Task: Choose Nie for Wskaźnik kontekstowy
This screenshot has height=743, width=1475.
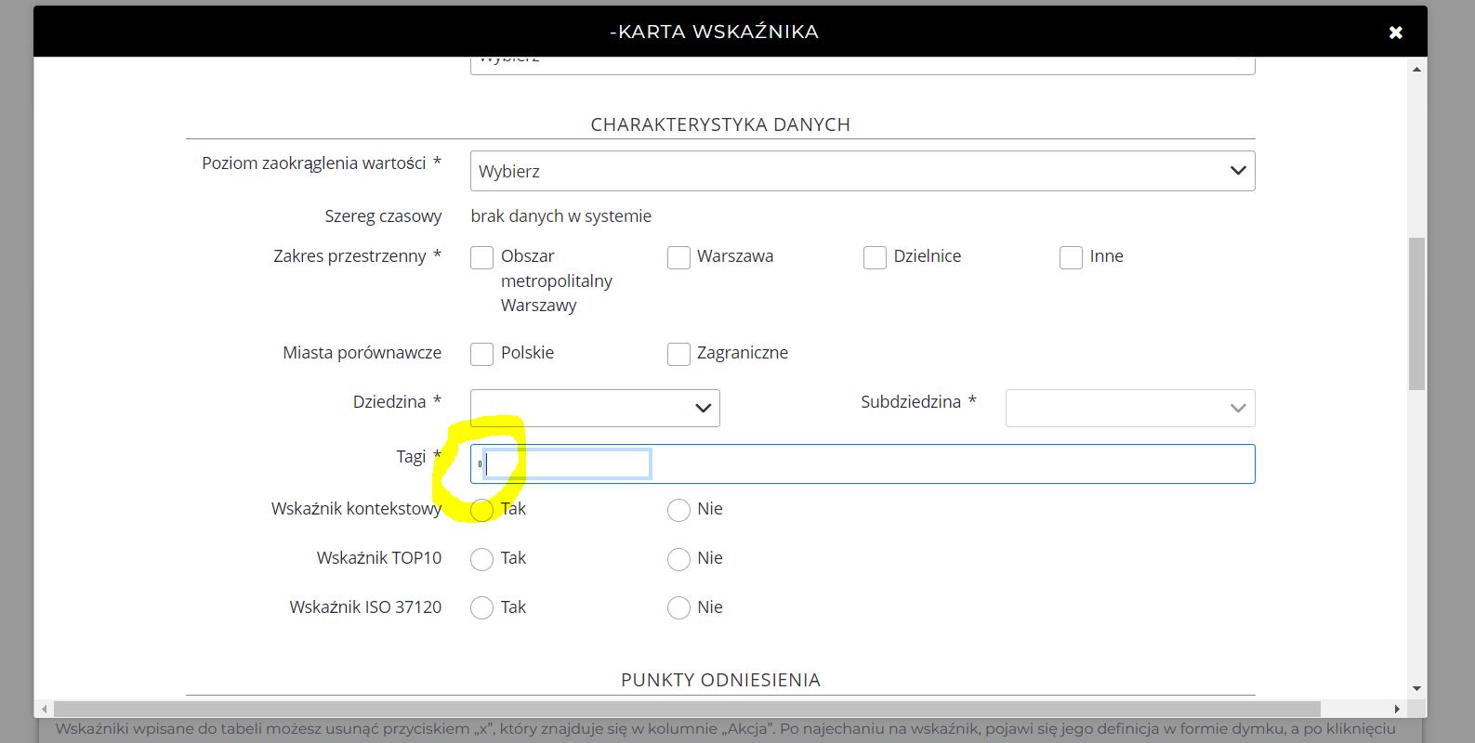Action: (678, 510)
